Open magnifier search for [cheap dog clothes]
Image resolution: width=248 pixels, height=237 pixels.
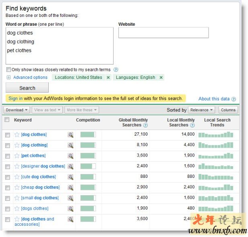coord(70,188)
